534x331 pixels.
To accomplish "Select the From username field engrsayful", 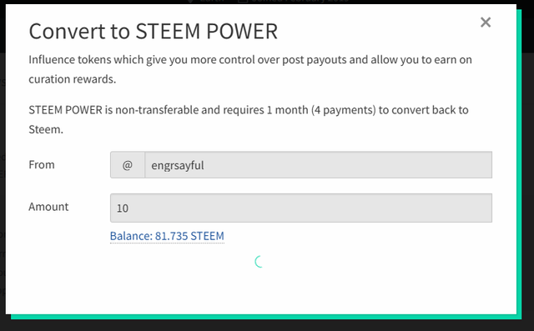I will 318,165.
